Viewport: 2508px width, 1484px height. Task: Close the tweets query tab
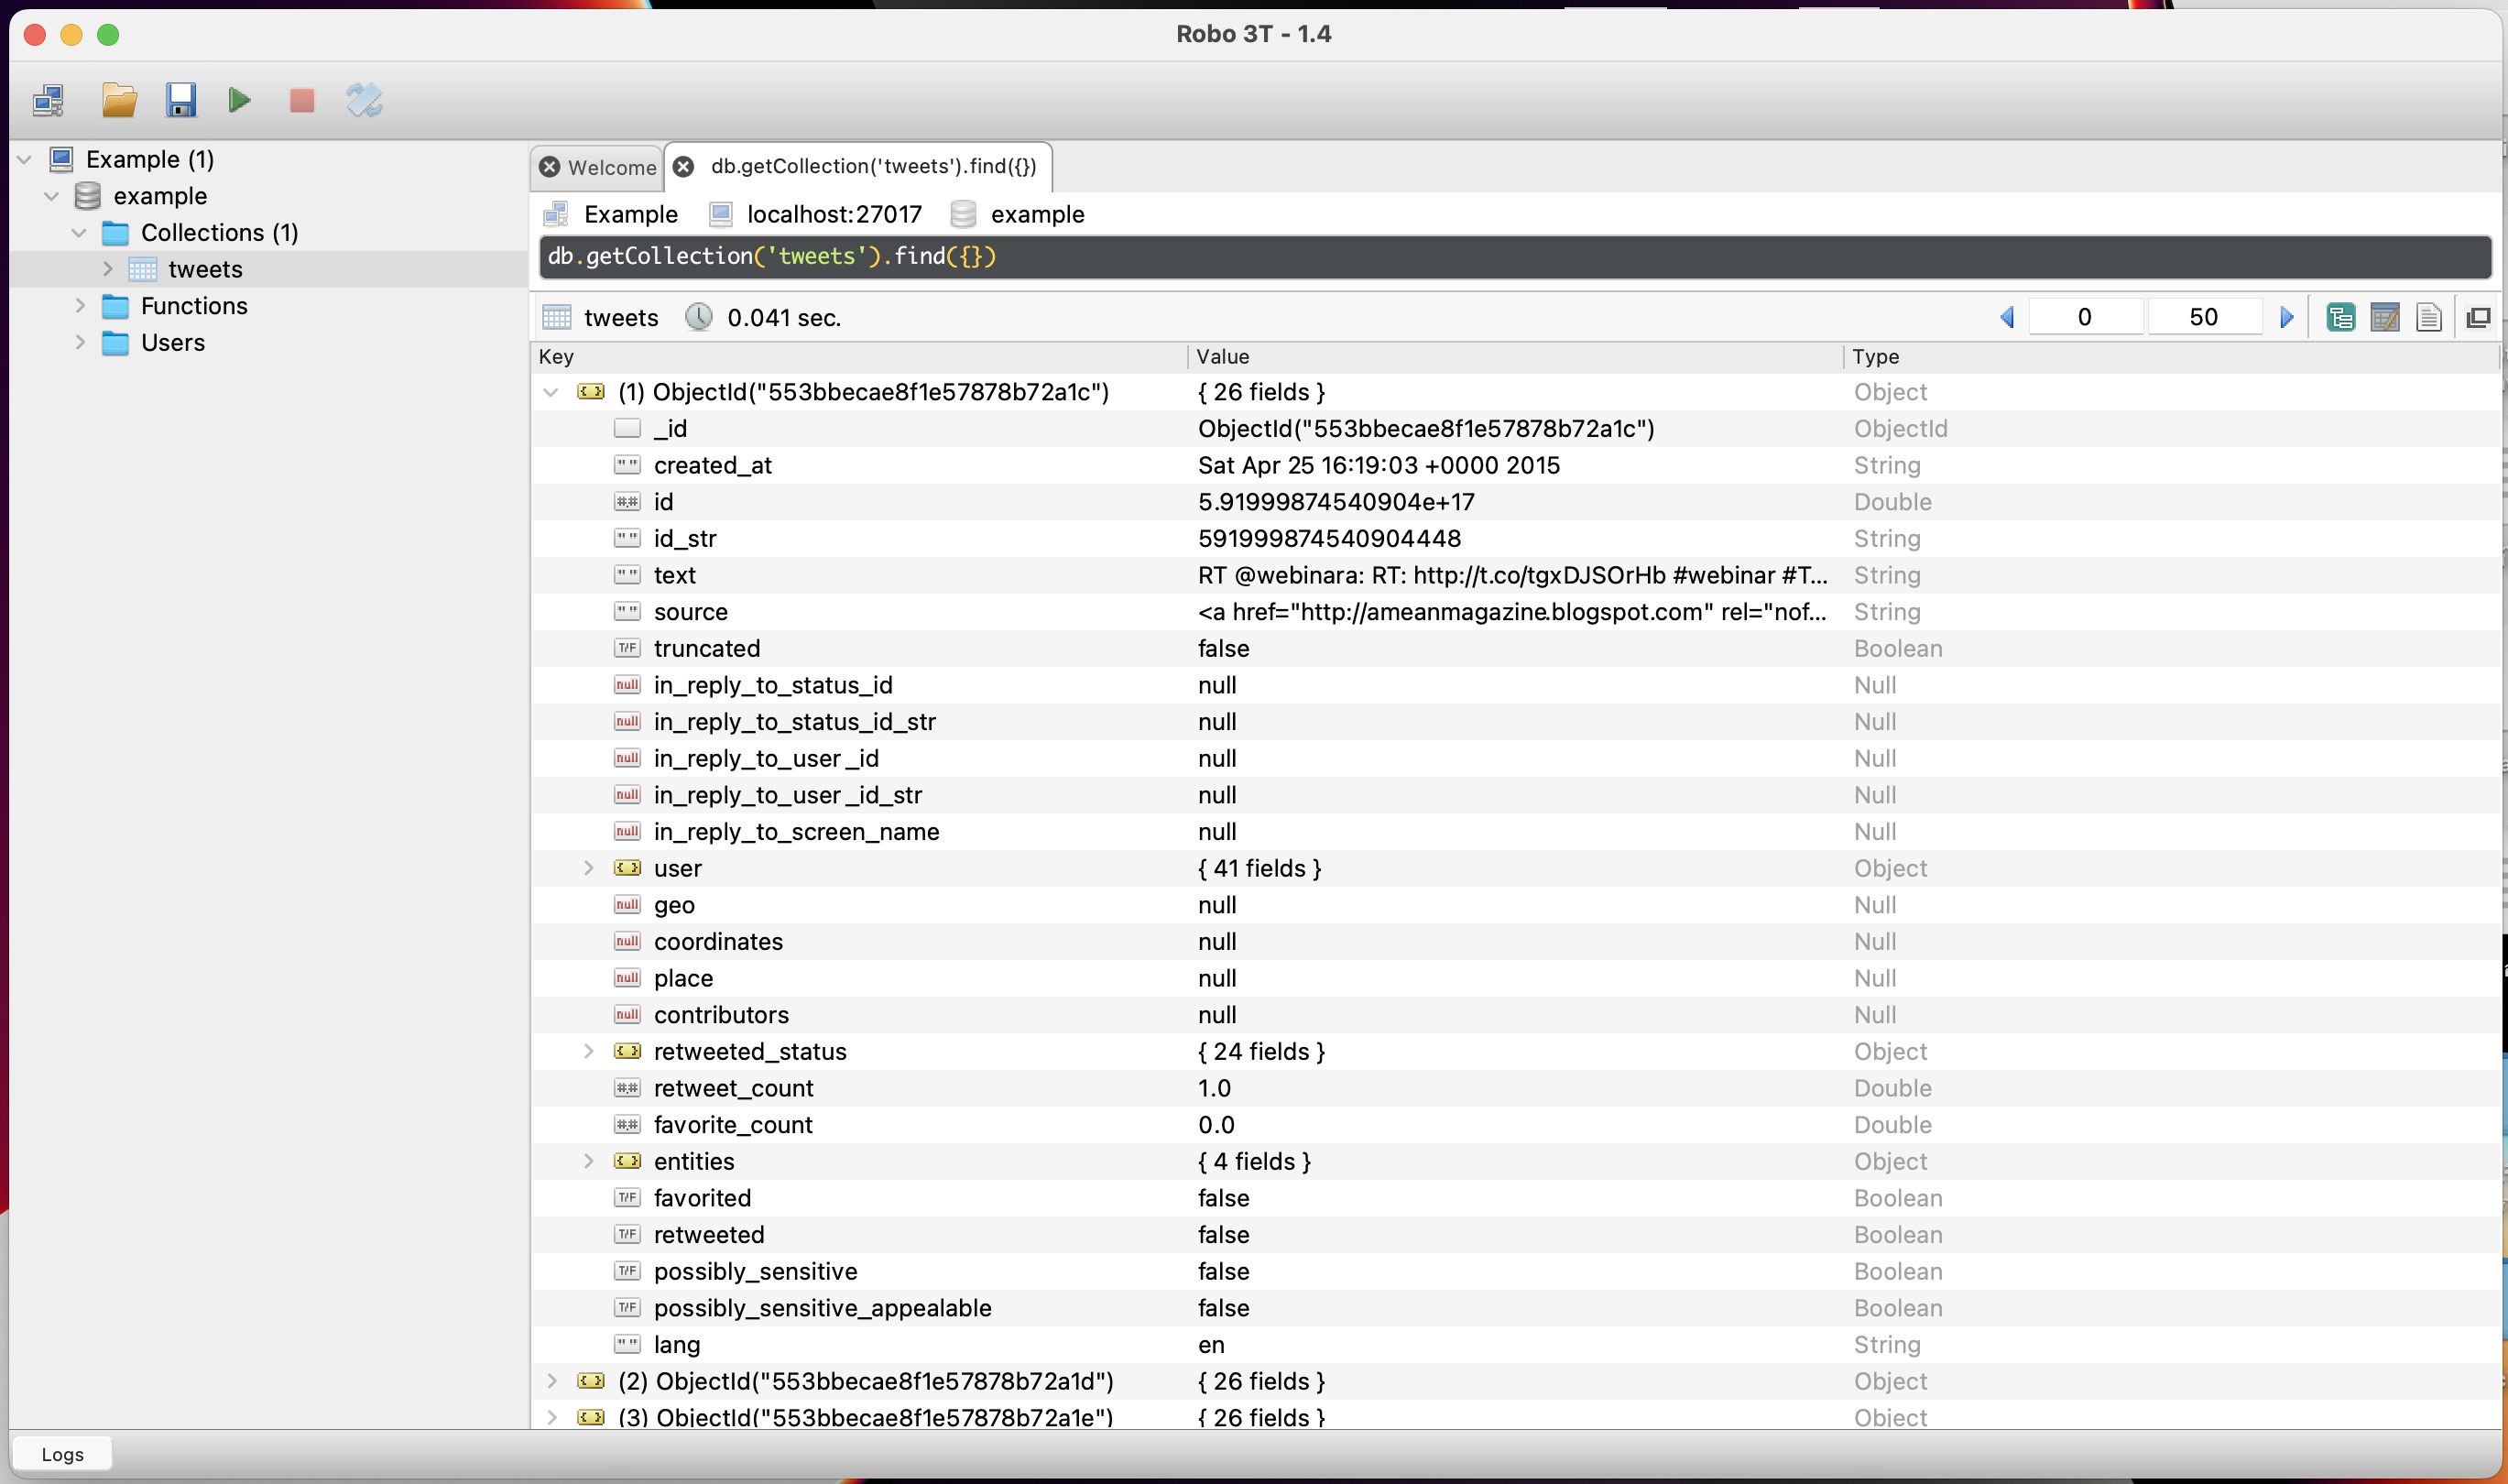coord(683,166)
